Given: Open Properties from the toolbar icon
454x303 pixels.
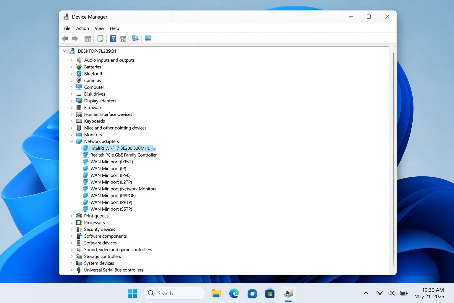Looking at the screenshot, I should point(100,38).
